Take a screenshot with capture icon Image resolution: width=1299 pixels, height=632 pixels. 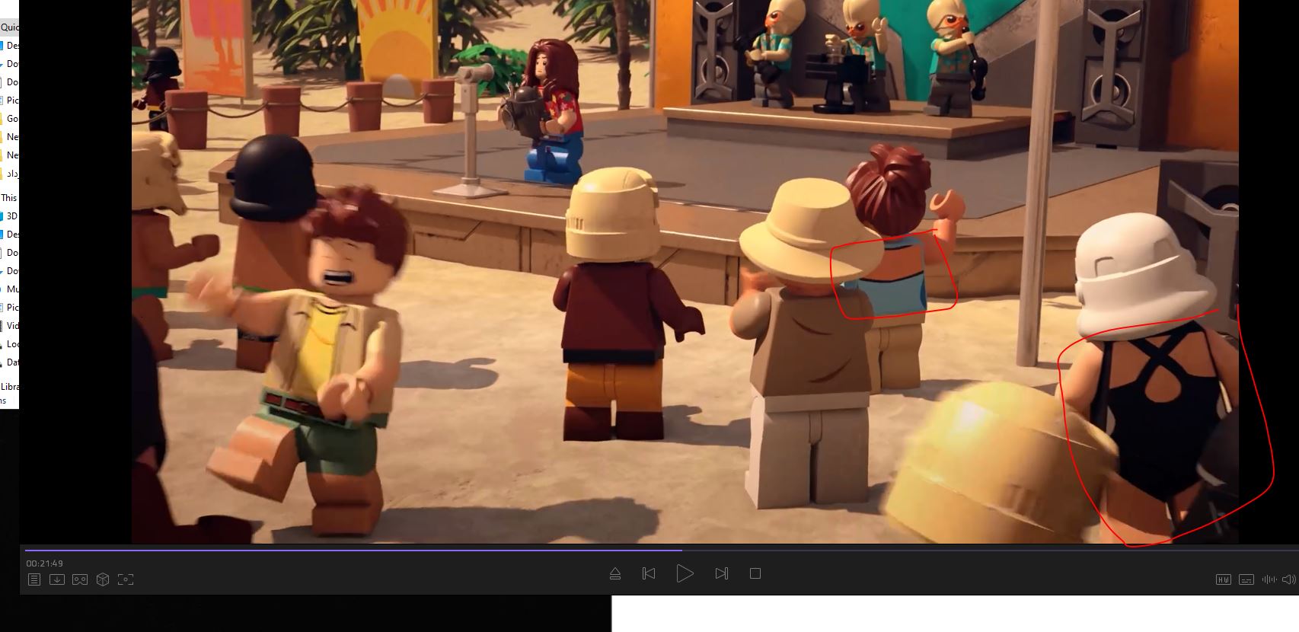pos(126,579)
